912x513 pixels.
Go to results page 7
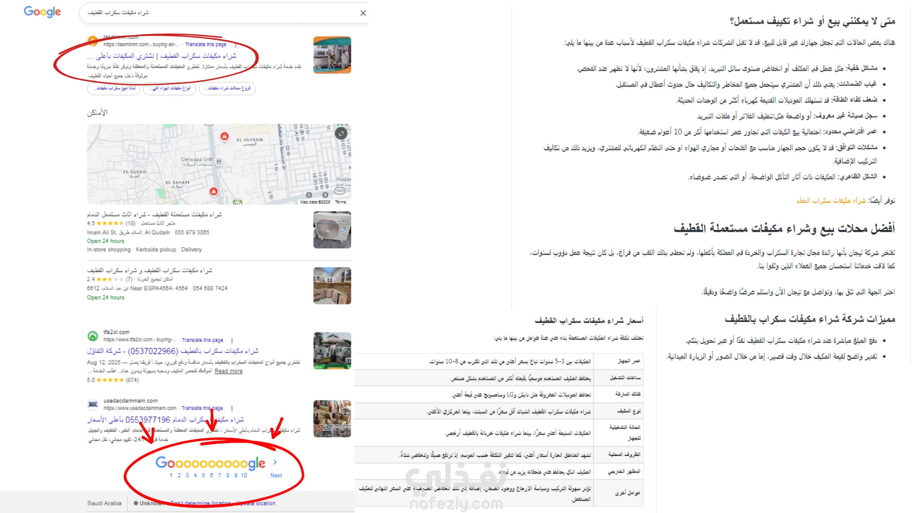pyautogui.click(x=219, y=475)
